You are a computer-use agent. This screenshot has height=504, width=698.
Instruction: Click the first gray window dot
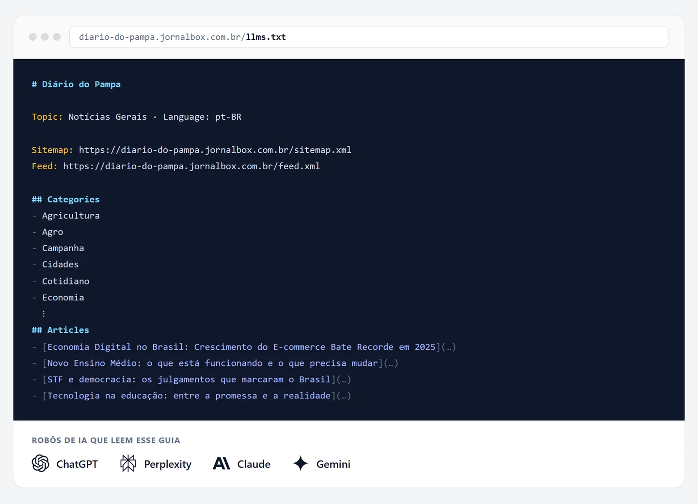coord(33,37)
